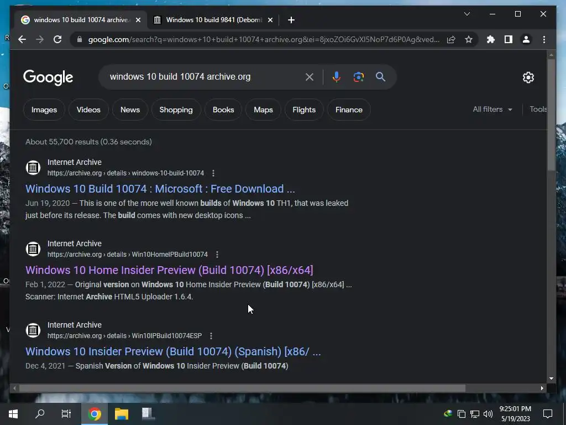Expand the All filters dropdown
The height and width of the screenshot is (425, 566).
(492, 109)
